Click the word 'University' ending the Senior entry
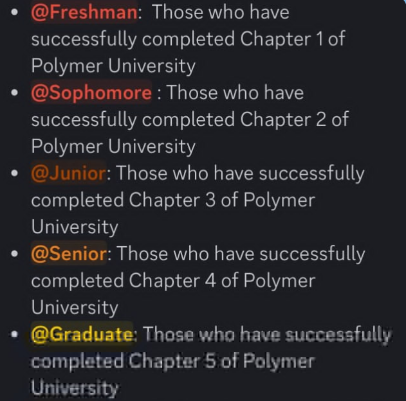The image size is (406, 401). pos(75,308)
